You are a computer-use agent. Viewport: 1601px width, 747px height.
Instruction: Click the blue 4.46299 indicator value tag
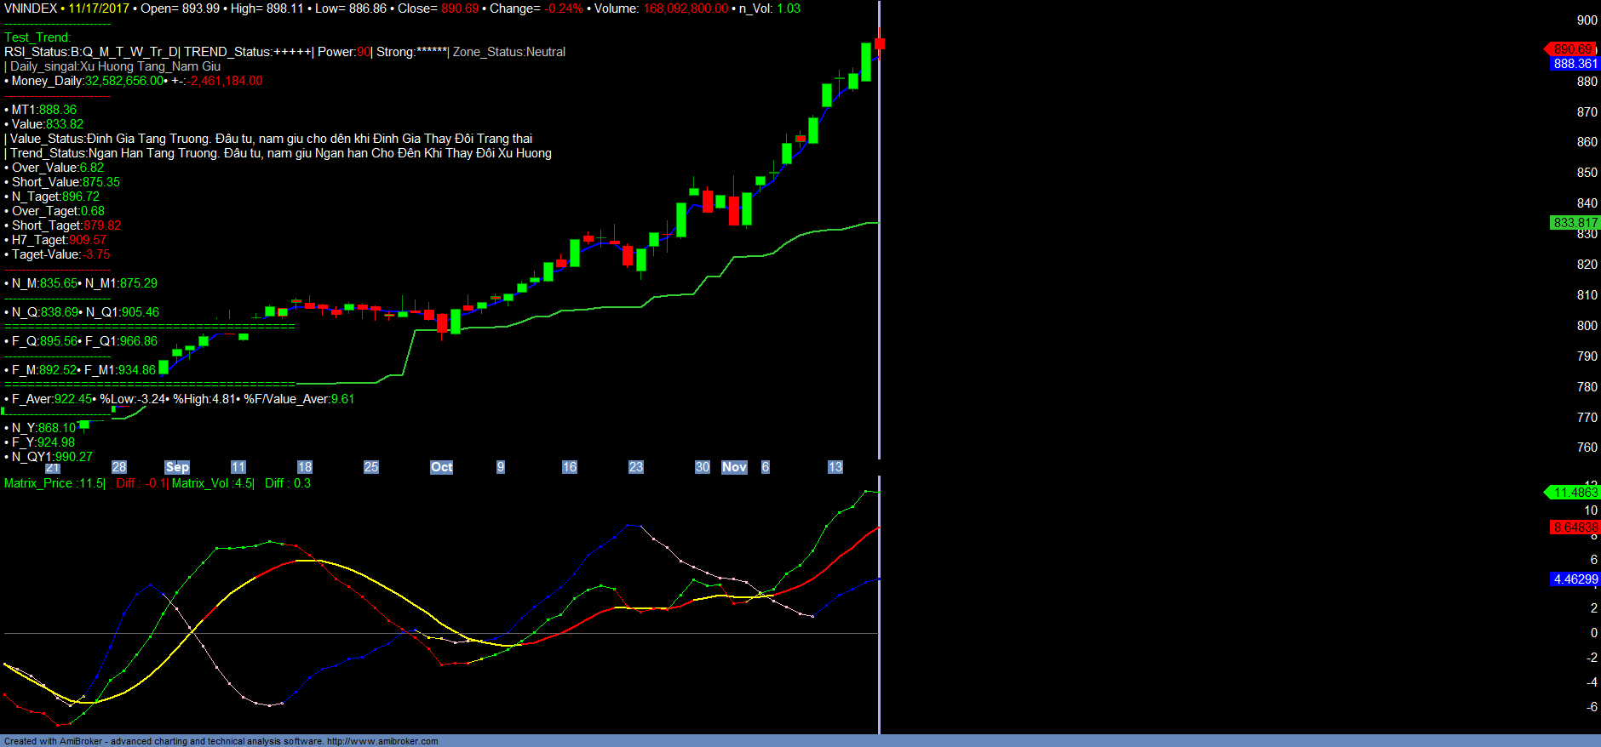1575,579
